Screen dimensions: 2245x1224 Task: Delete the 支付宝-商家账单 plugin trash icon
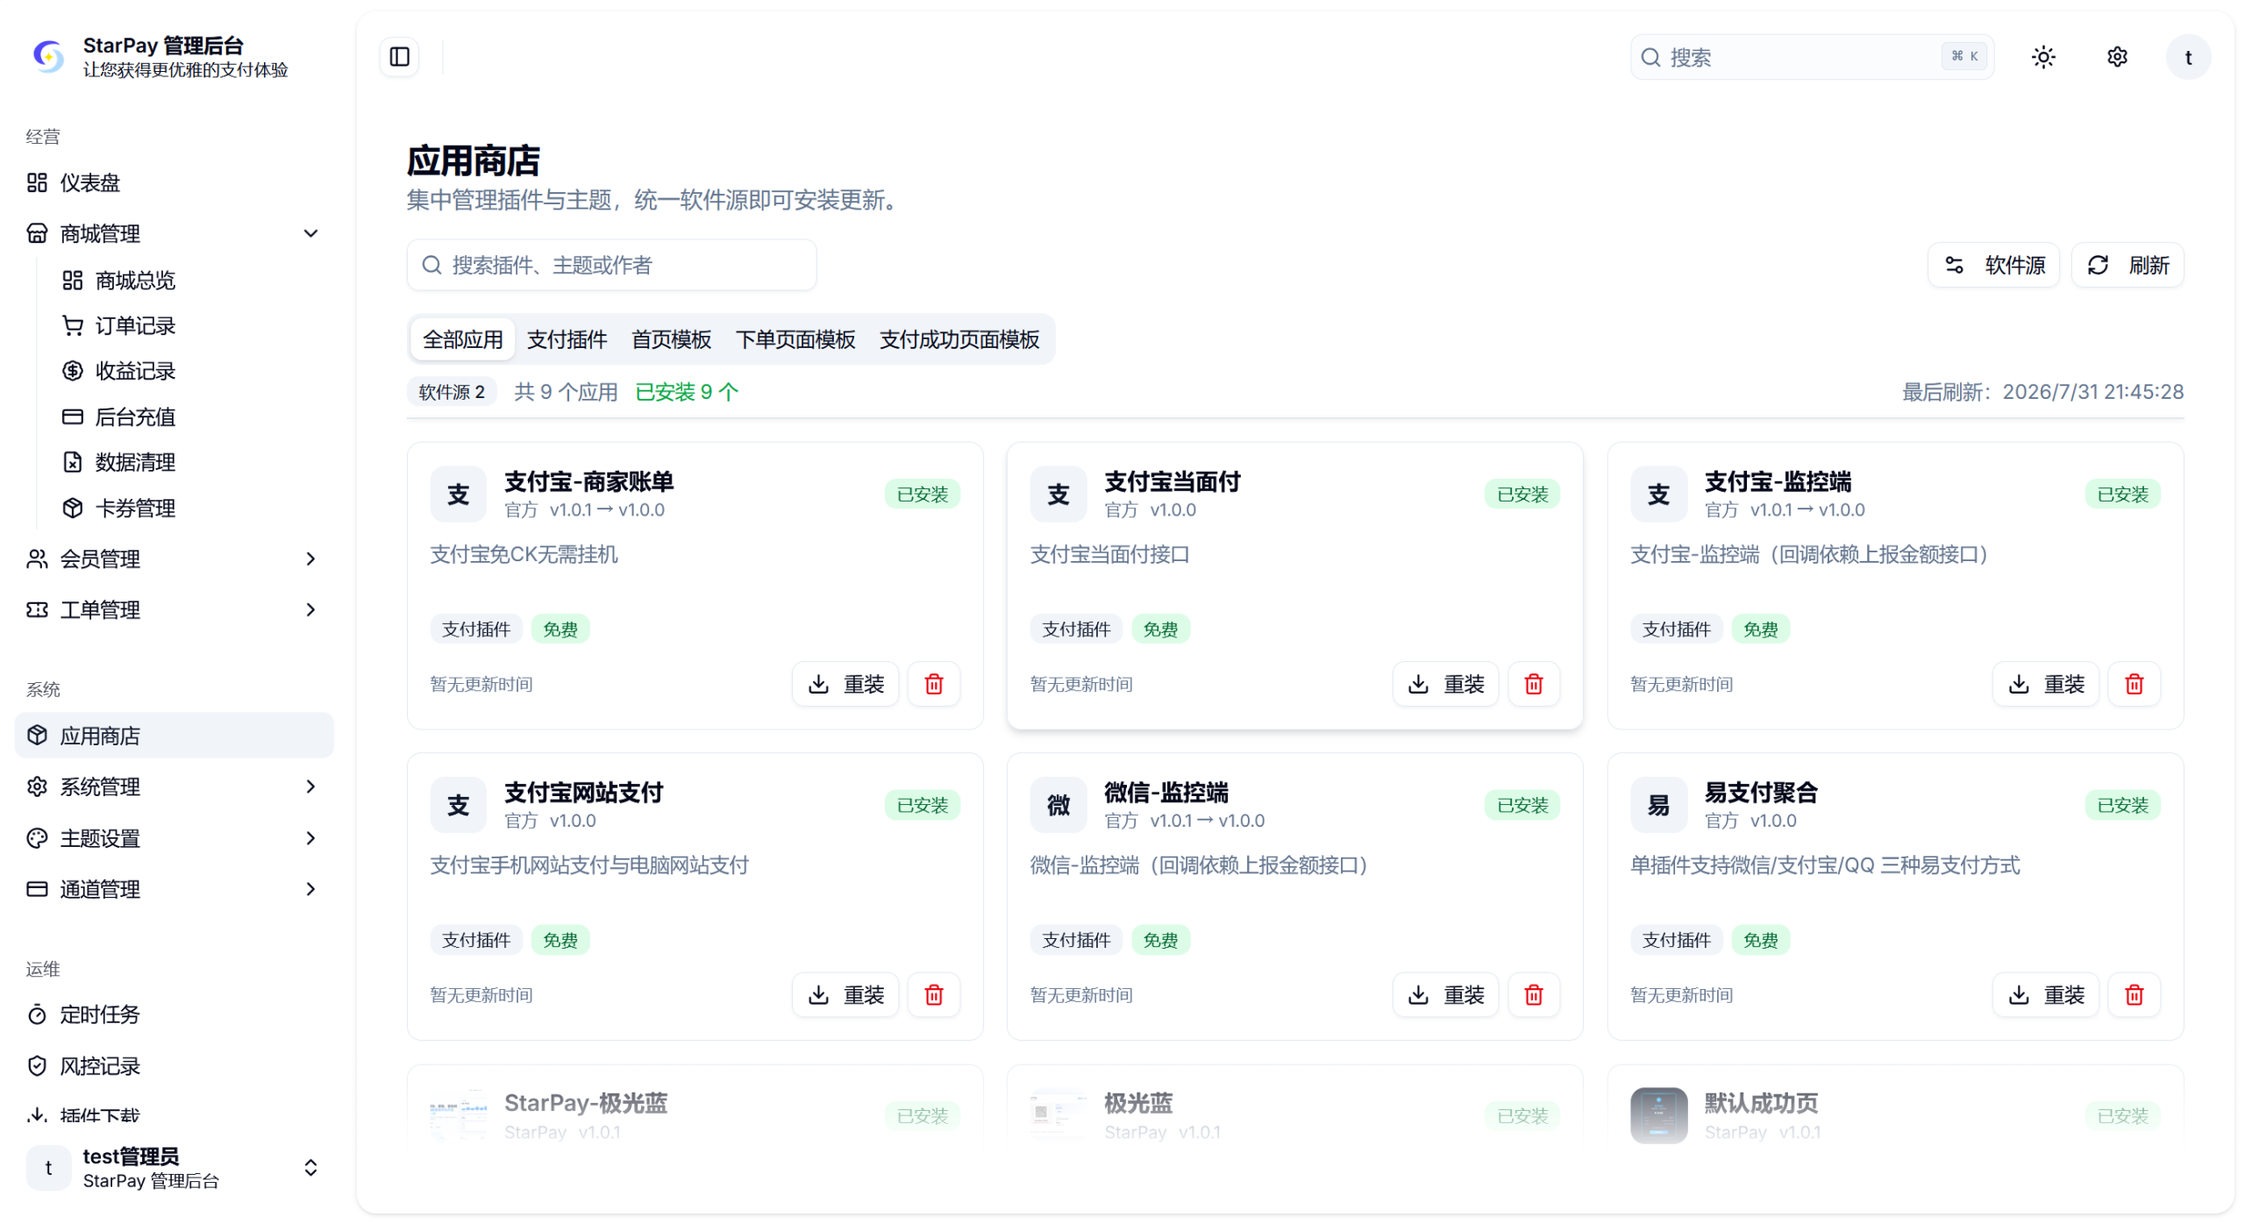coord(934,684)
